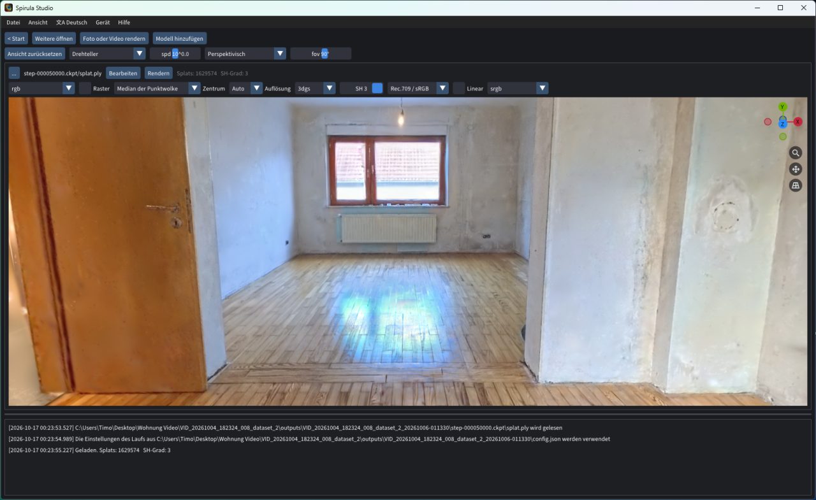816x500 pixels.
Task: Open the Drehteller camera mode dropdown
Action: click(x=108, y=54)
